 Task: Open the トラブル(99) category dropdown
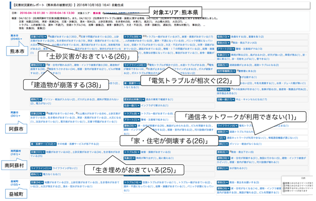click(x=133, y=37)
